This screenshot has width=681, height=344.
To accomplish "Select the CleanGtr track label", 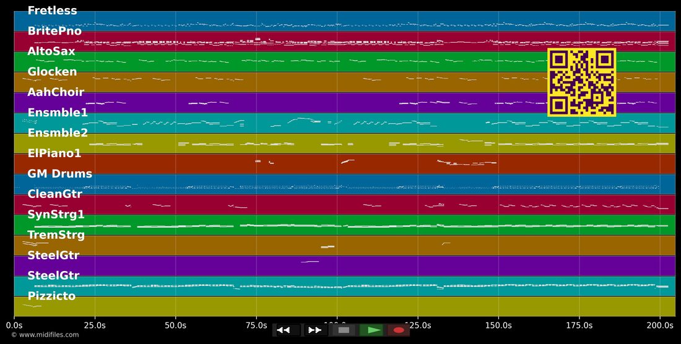I will coord(54,194).
